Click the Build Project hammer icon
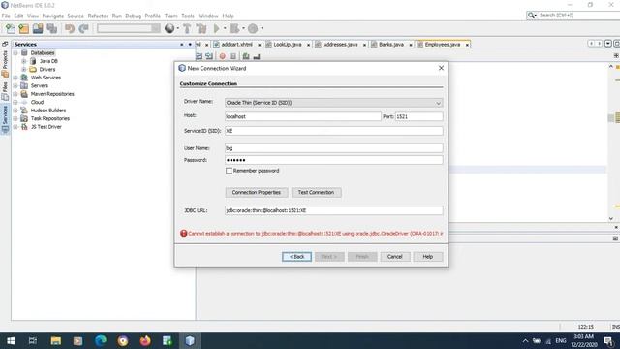This screenshot has width=620, height=349. point(187,28)
